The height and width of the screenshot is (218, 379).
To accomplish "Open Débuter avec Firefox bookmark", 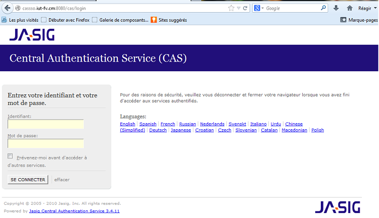I will (x=66, y=20).
